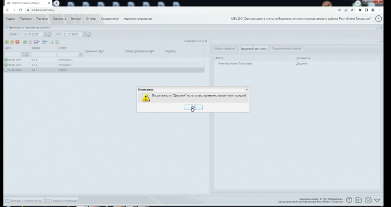This screenshot has height=207, width=391.
Task: Open 'Приказы о переводе' taskbar window
Action: click(x=62, y=201)
